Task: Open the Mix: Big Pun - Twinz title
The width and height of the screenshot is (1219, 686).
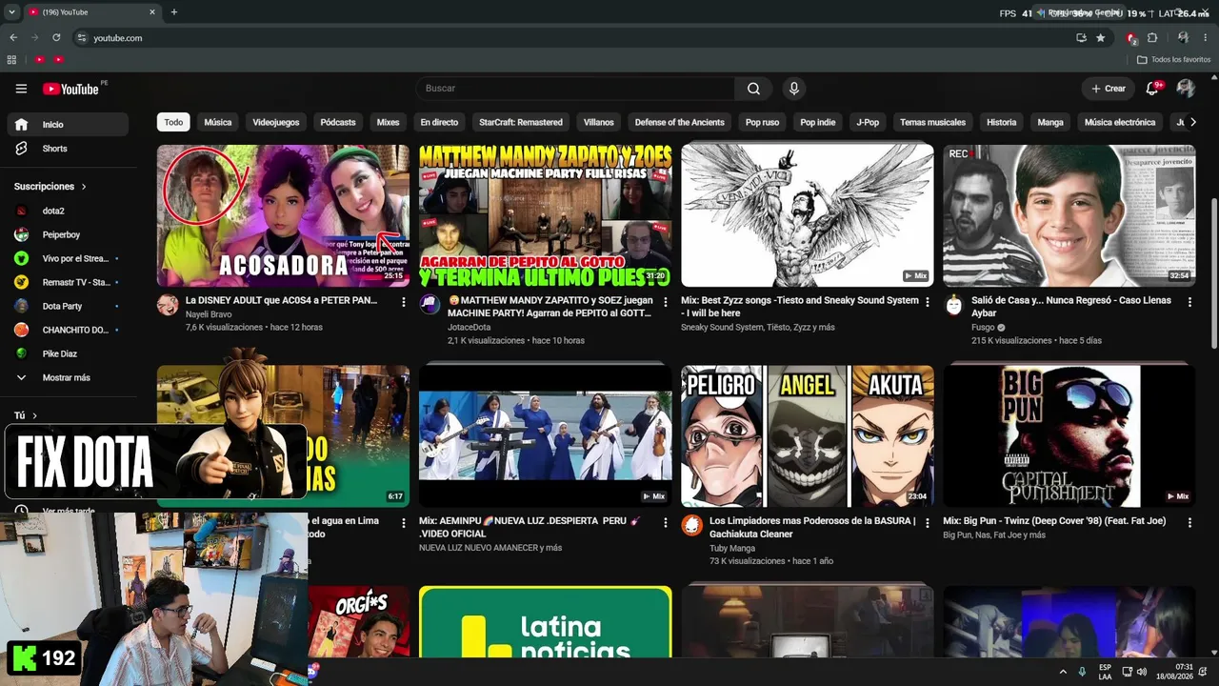Action: pyautogui.click(x=1054, y=521)
